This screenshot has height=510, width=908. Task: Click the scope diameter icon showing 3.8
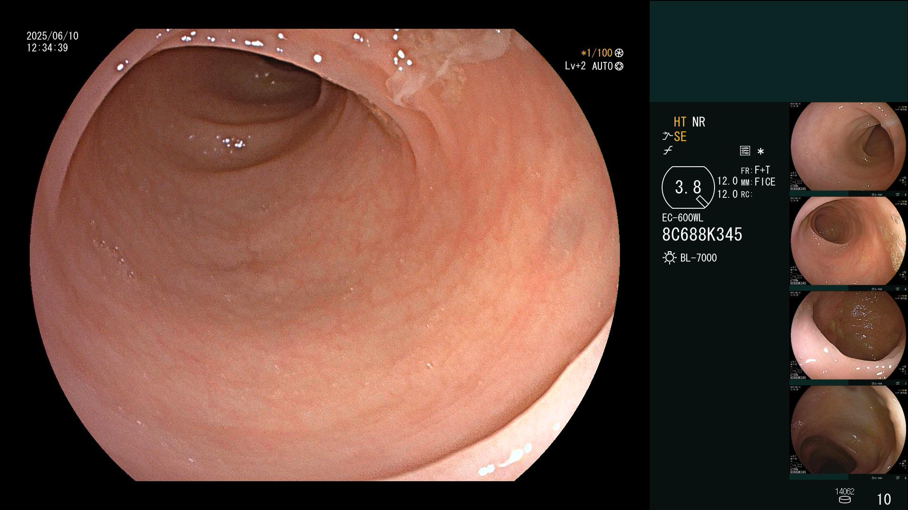click(688, 187)
